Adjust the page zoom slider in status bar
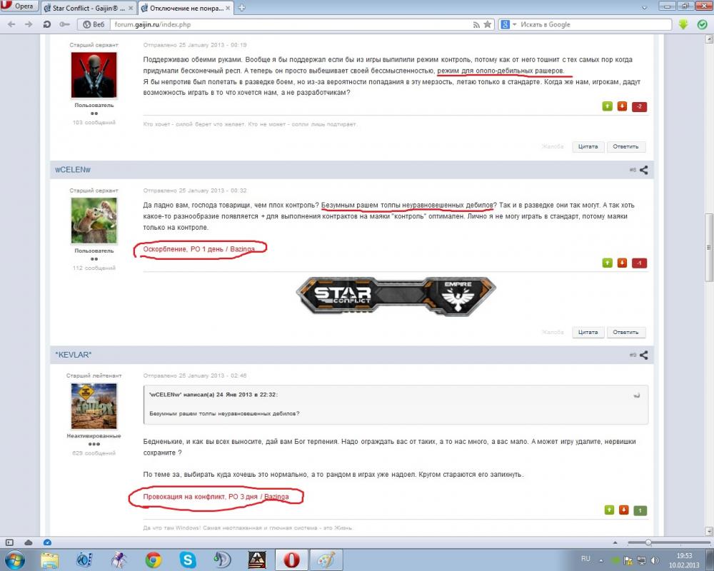This screenshot has height=571, width=714. 648,542
